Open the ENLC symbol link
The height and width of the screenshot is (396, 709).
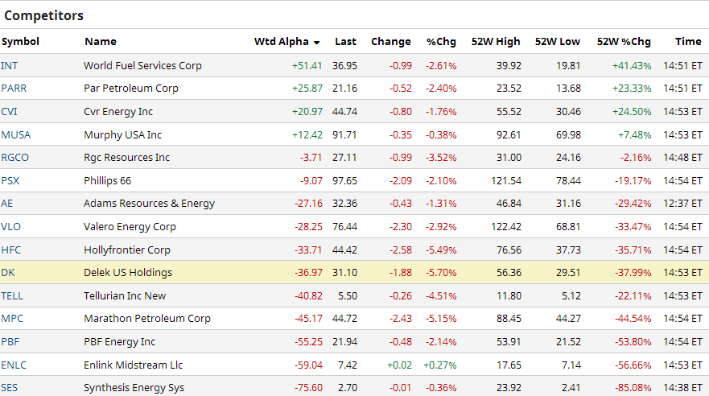point(14,365)
